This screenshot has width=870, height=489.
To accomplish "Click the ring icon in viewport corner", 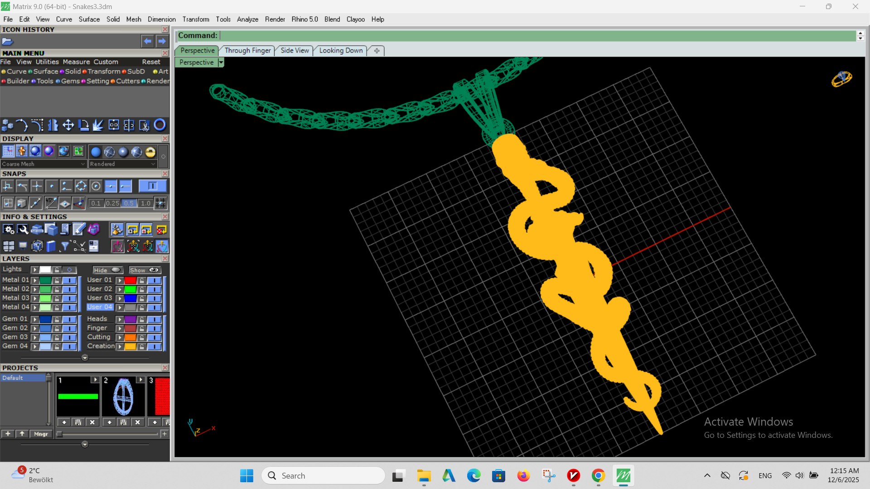I will point(841,78).
